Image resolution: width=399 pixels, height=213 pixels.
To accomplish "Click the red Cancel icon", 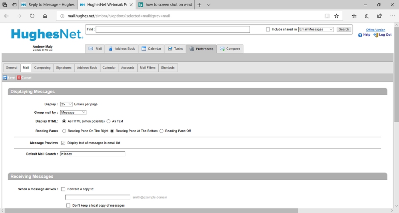I will tap(19, 78).
